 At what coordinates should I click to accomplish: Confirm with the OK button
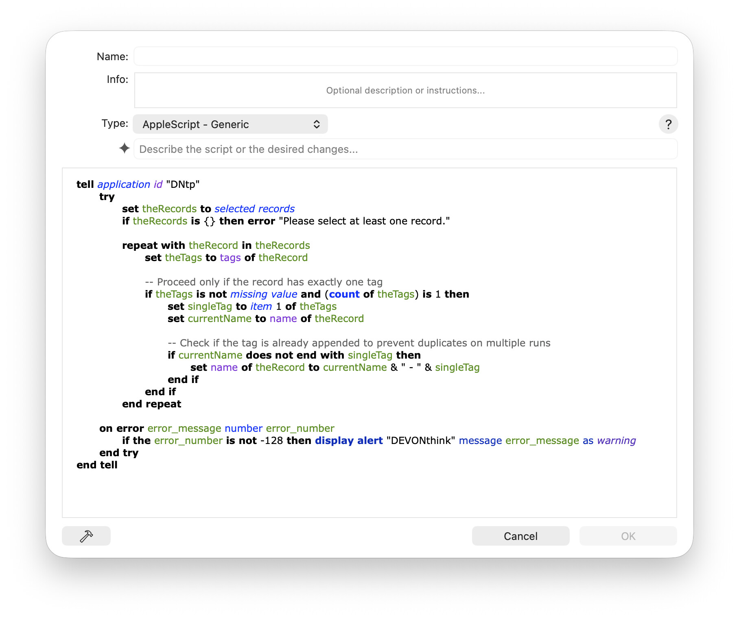(627, 536)
